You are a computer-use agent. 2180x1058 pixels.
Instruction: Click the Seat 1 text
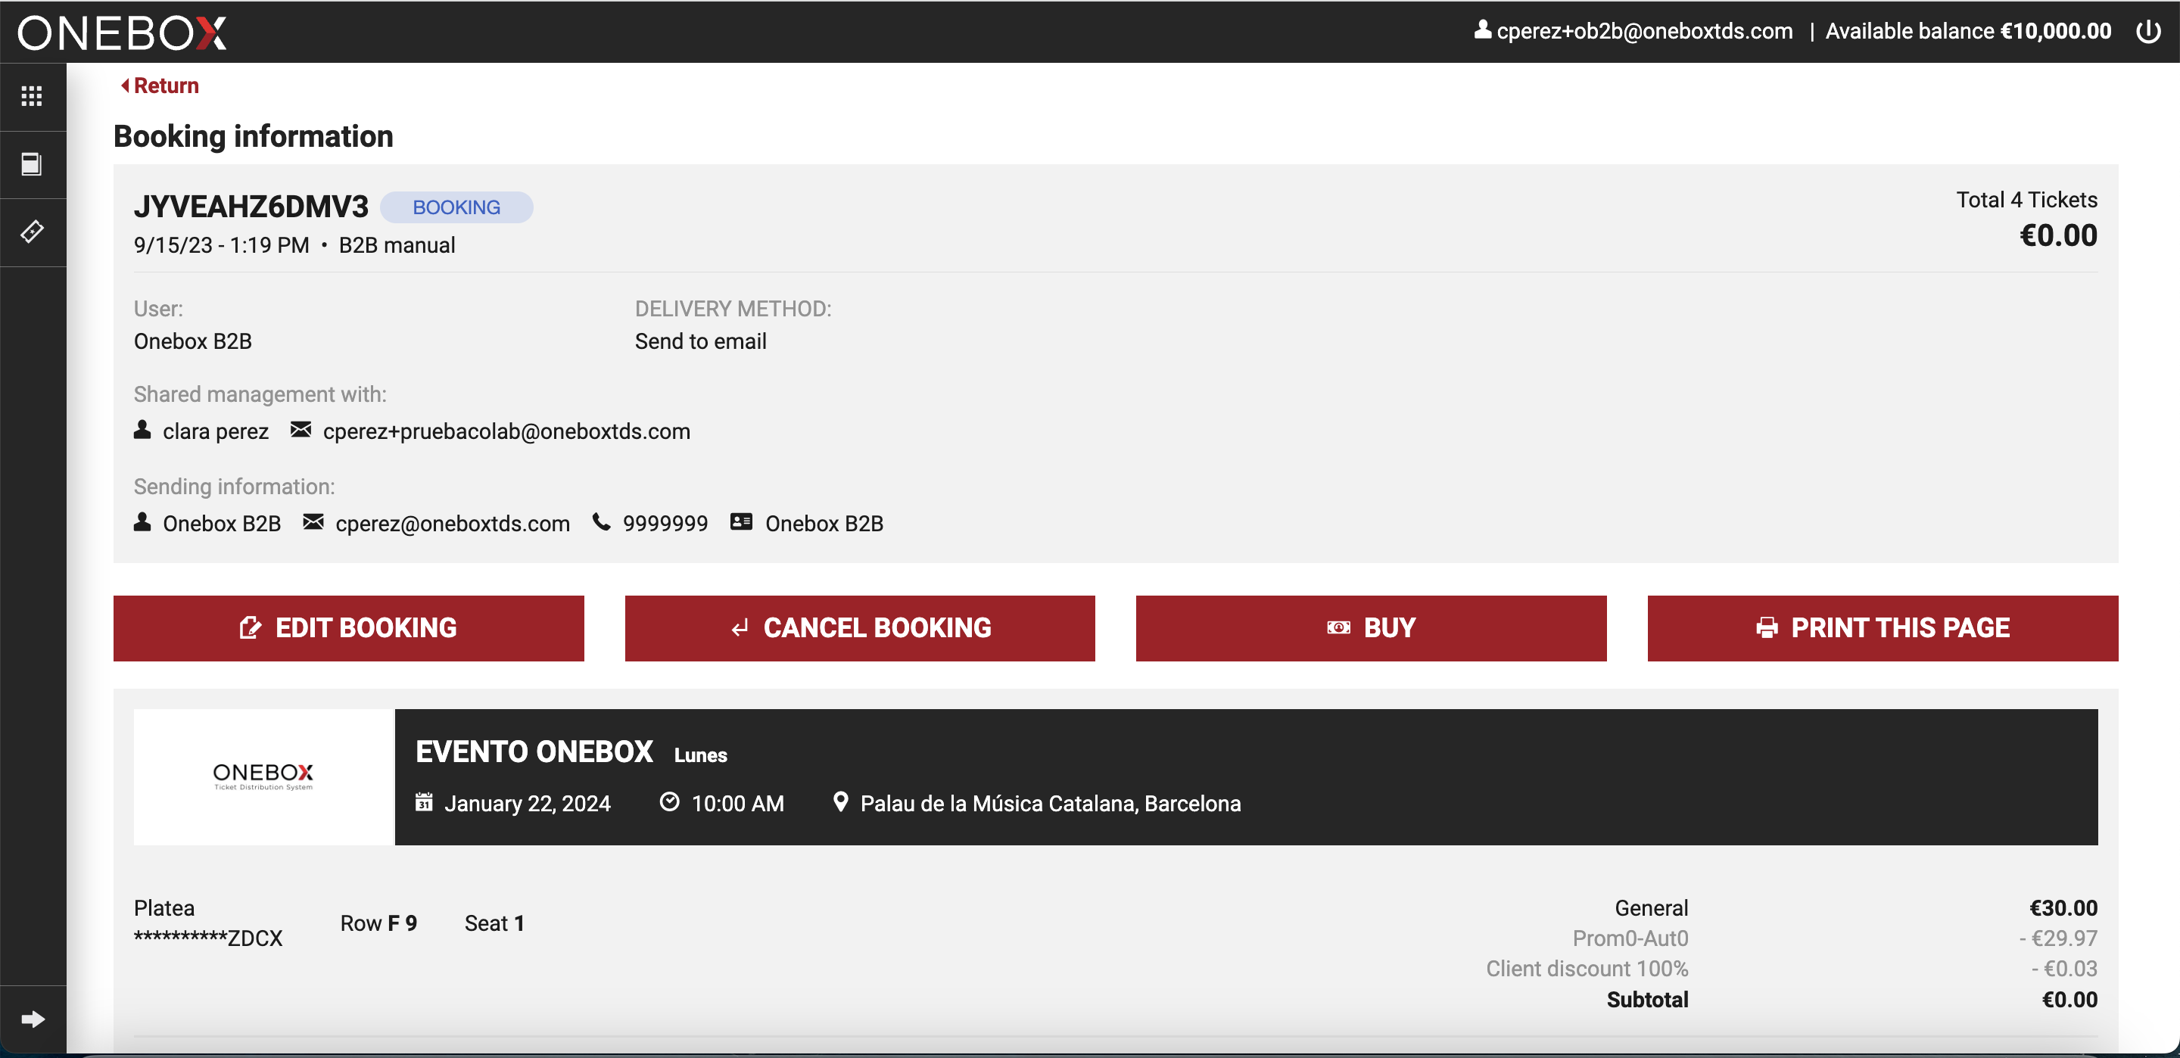[x=494, y=923]
